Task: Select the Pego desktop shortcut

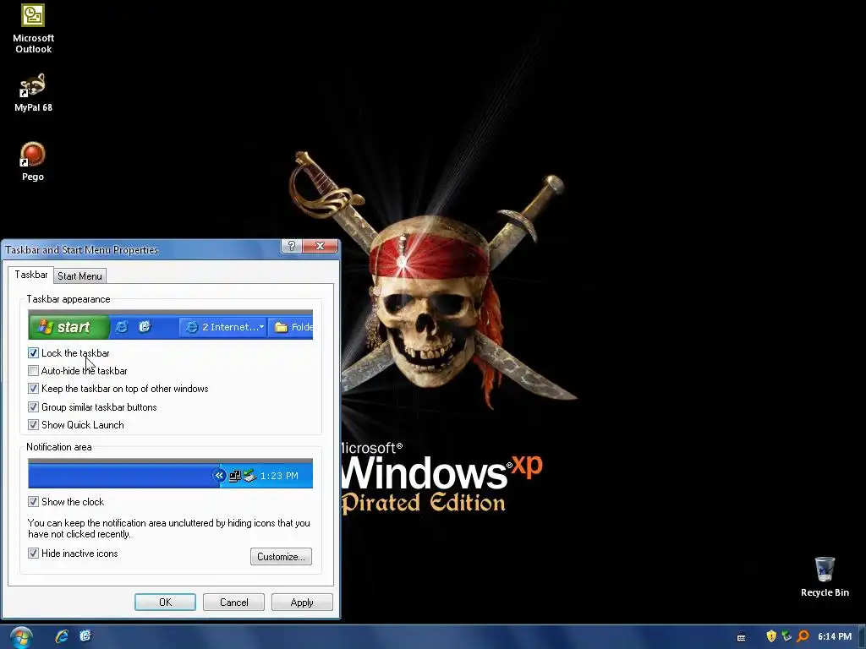Action: pos(33,161)
